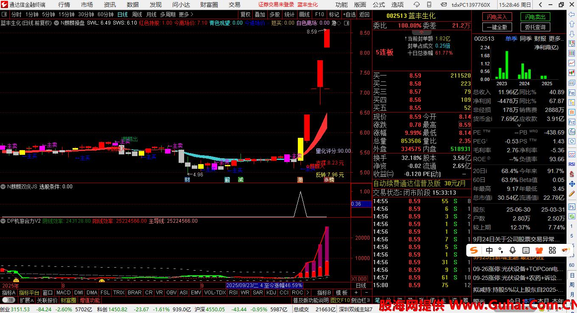
Task: Click the RSI indicator icon in right sidebar
Action: click(x=572, y=164)
